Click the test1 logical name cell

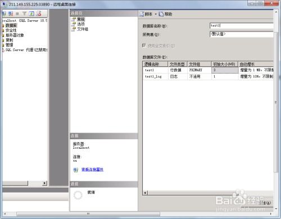pyautogui.click(x=155, y=70)
